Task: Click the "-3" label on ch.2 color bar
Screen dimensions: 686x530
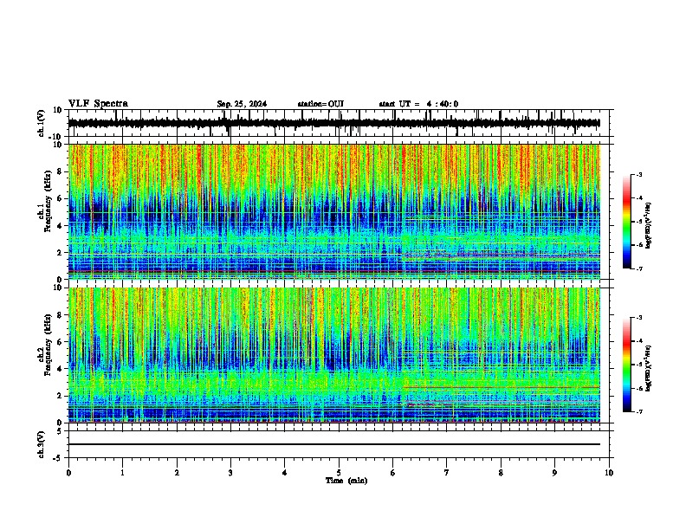Action: (638, 318)
